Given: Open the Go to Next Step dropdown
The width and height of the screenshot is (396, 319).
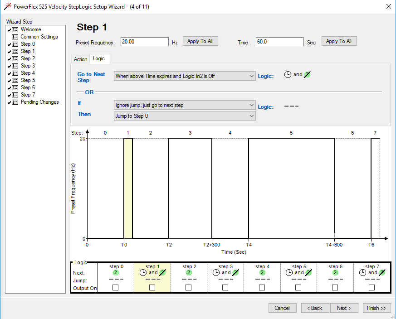Looking at the screenshot, I should [185, 76].
